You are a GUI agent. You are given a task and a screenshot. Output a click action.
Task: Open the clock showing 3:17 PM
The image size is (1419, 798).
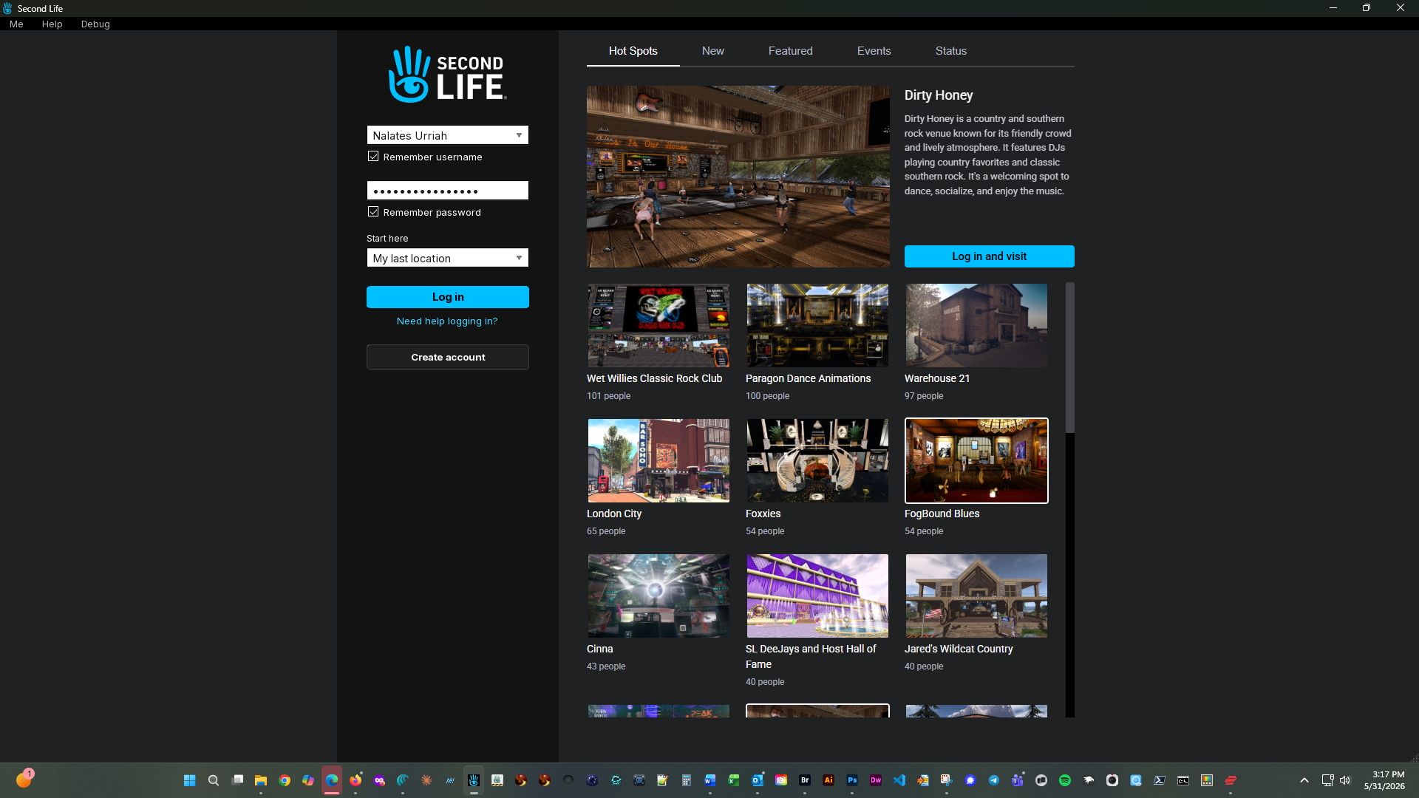point(1384,780)
